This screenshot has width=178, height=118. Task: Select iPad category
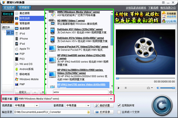coord(30,44)
